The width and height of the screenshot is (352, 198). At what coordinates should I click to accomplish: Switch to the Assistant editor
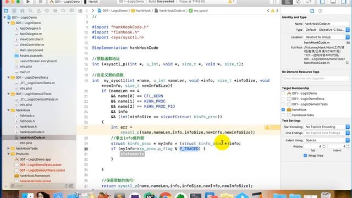tap(298, 2)
